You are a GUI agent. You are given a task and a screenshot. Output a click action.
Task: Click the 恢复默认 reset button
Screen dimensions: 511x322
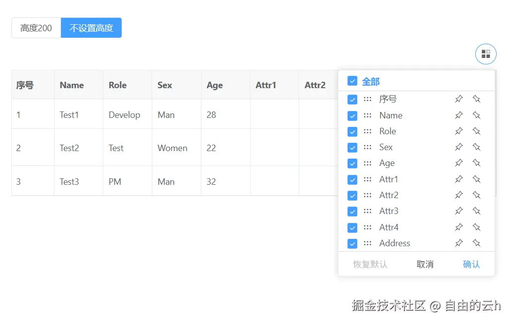(x=370, y=265)
